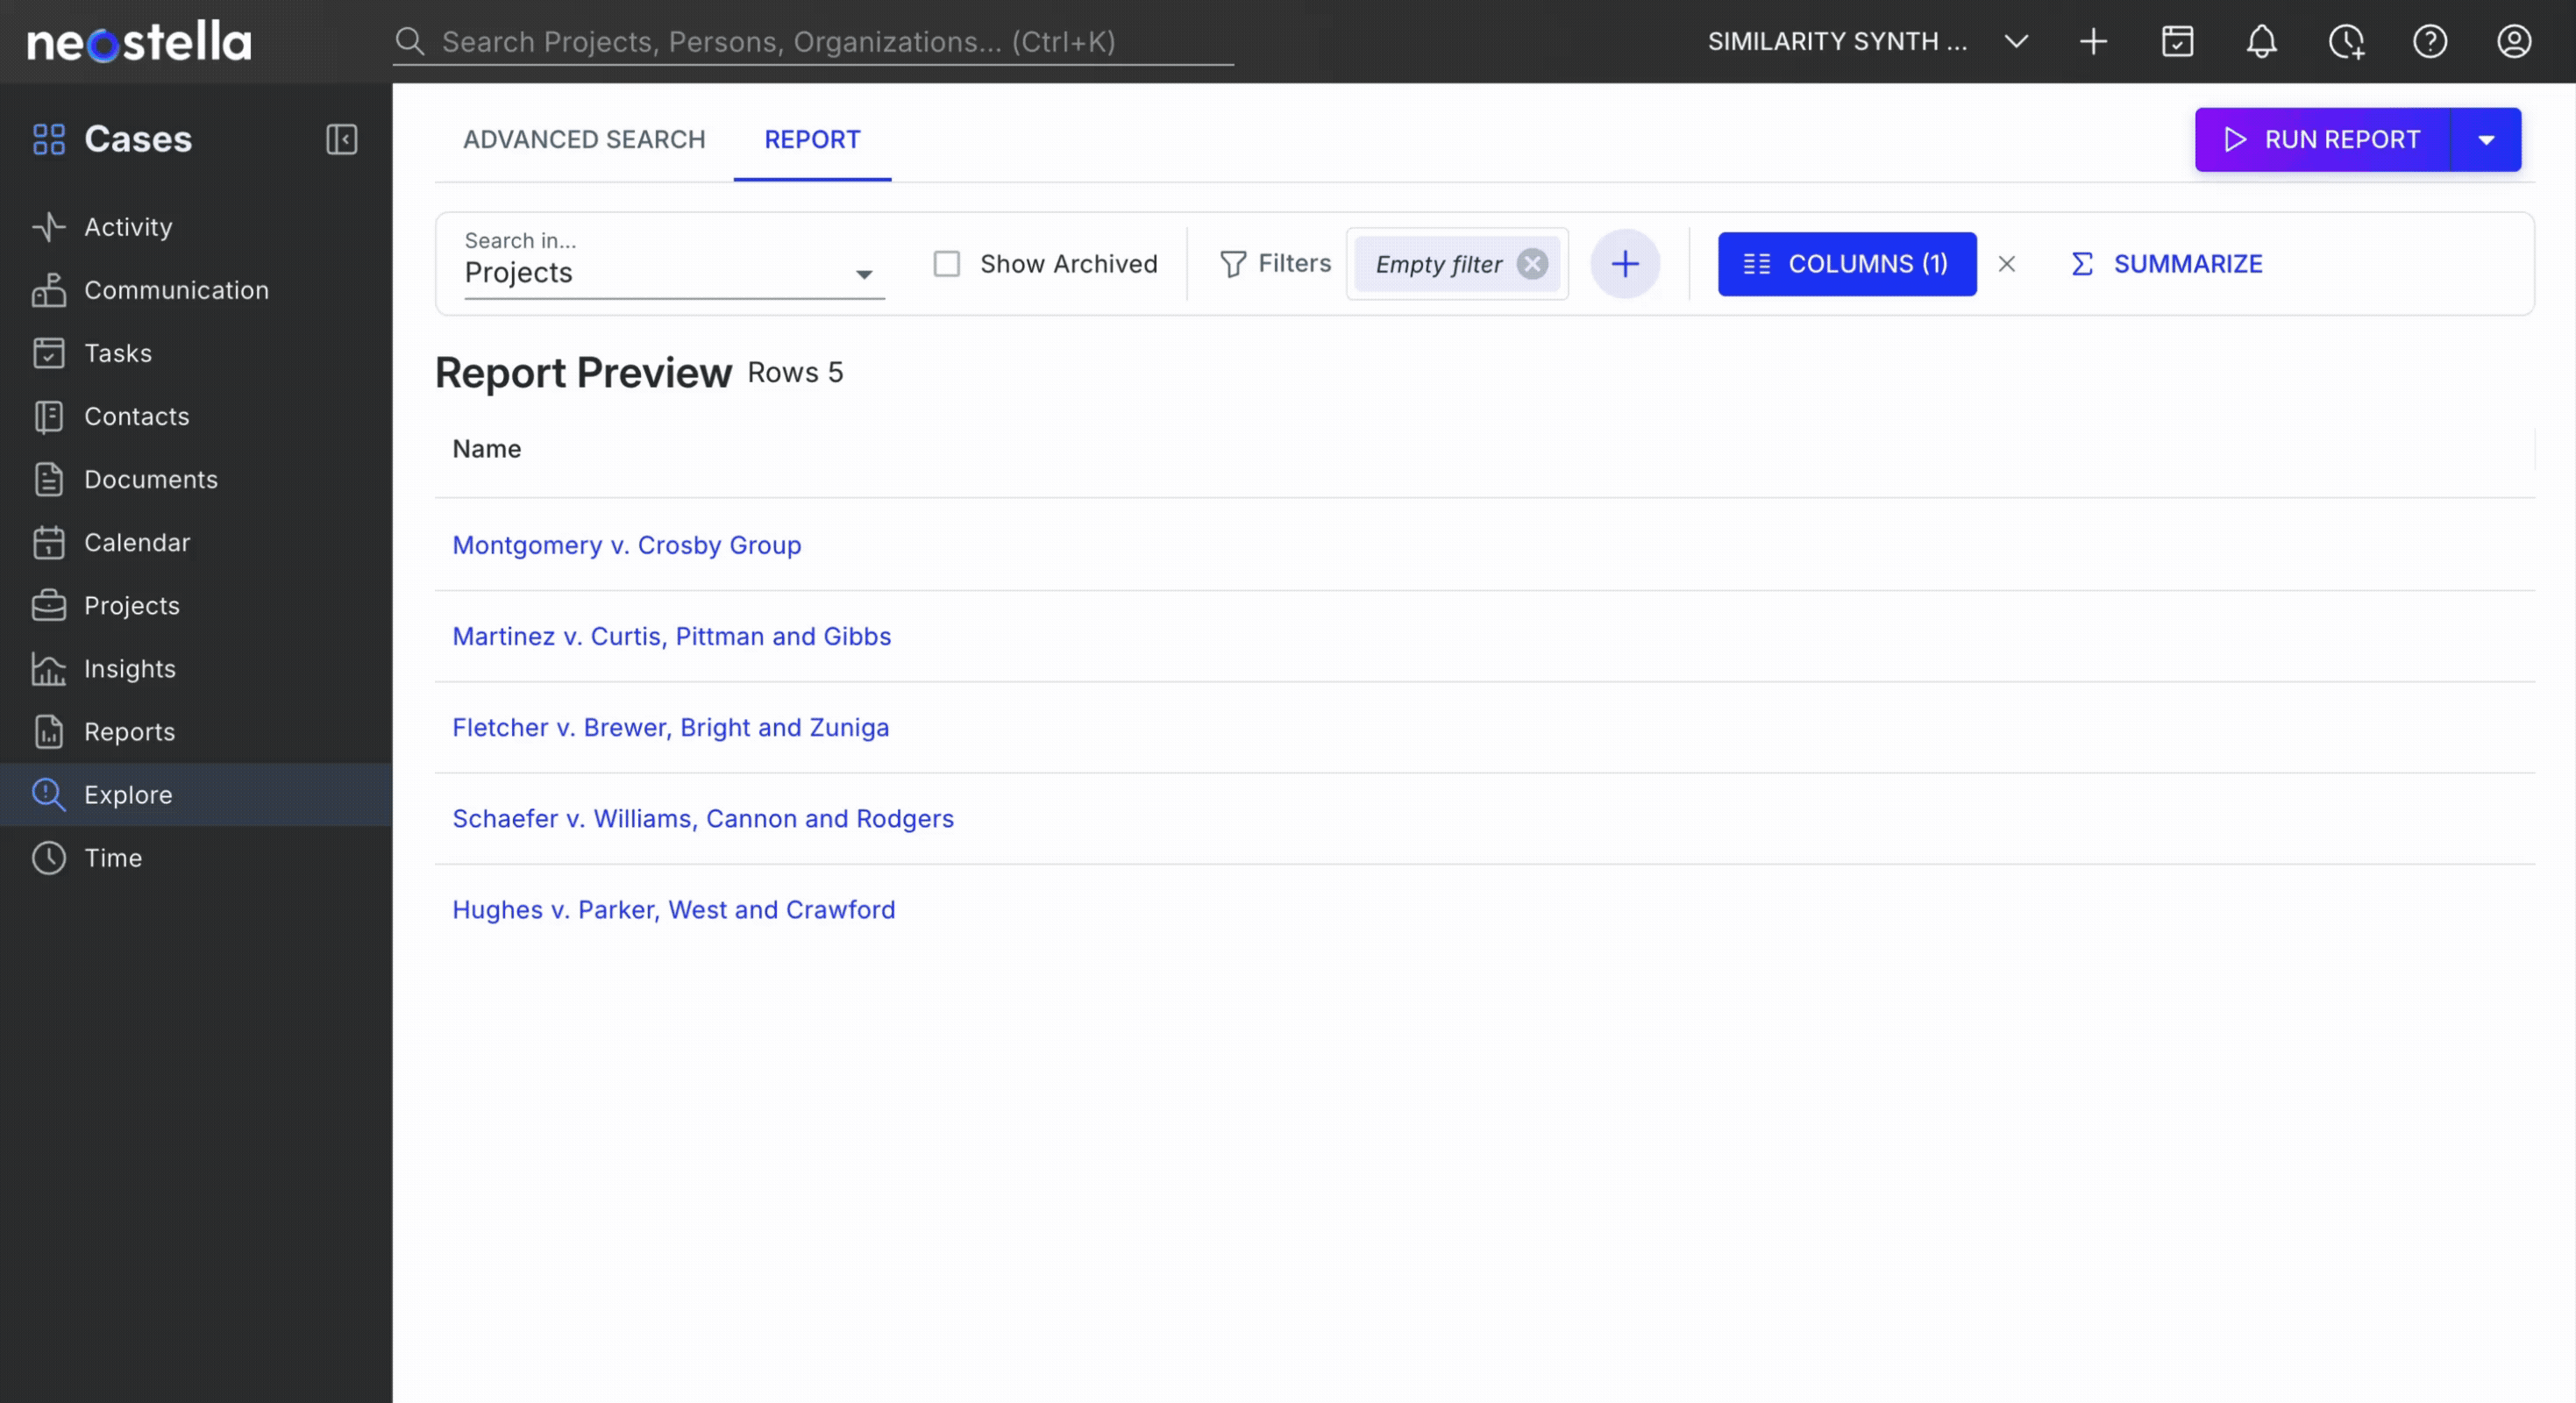The height and width of the screenshot is (1403, 2576).
Task: Open Time in the sidebar
Action: click(196, 857)
